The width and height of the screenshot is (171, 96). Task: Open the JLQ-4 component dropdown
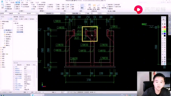coord(40,13)
